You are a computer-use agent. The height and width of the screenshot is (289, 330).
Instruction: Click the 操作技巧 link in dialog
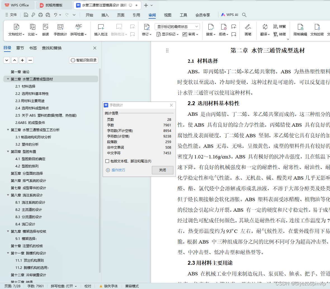[x=115, y=170]
